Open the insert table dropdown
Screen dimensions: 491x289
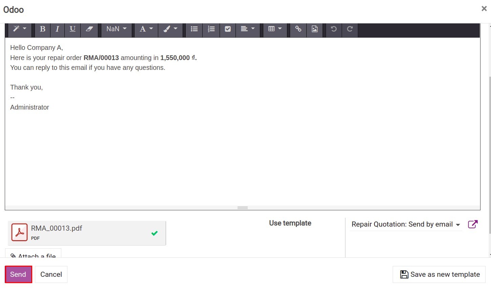[x=275, y=29]
